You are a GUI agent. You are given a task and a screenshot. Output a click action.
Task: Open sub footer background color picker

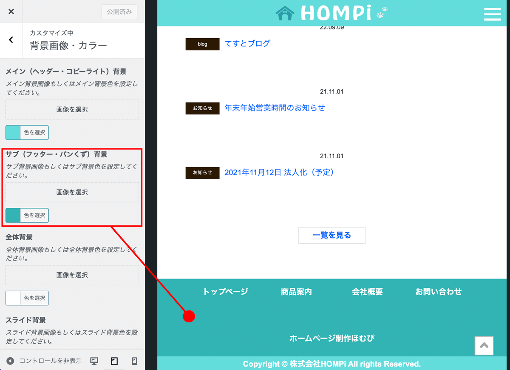27,215
